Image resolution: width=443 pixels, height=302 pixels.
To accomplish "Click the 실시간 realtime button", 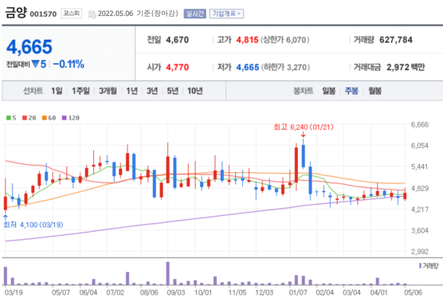I will pyautogui.click(x=195, y=14).
